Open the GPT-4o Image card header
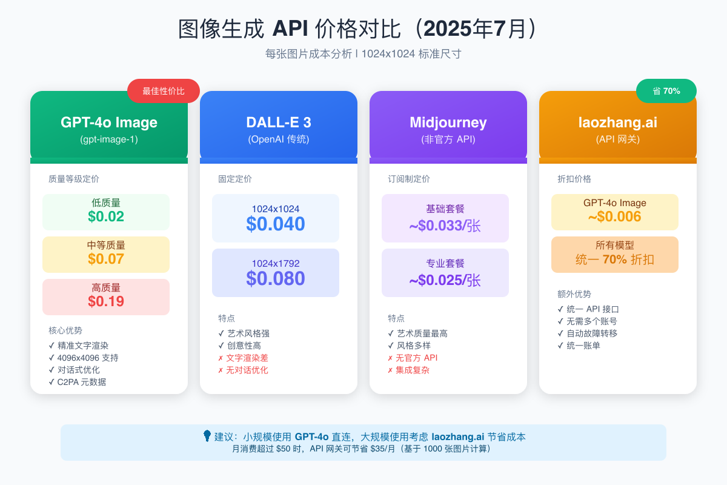This screenshot has height=485, width=727. click(108, 124)
